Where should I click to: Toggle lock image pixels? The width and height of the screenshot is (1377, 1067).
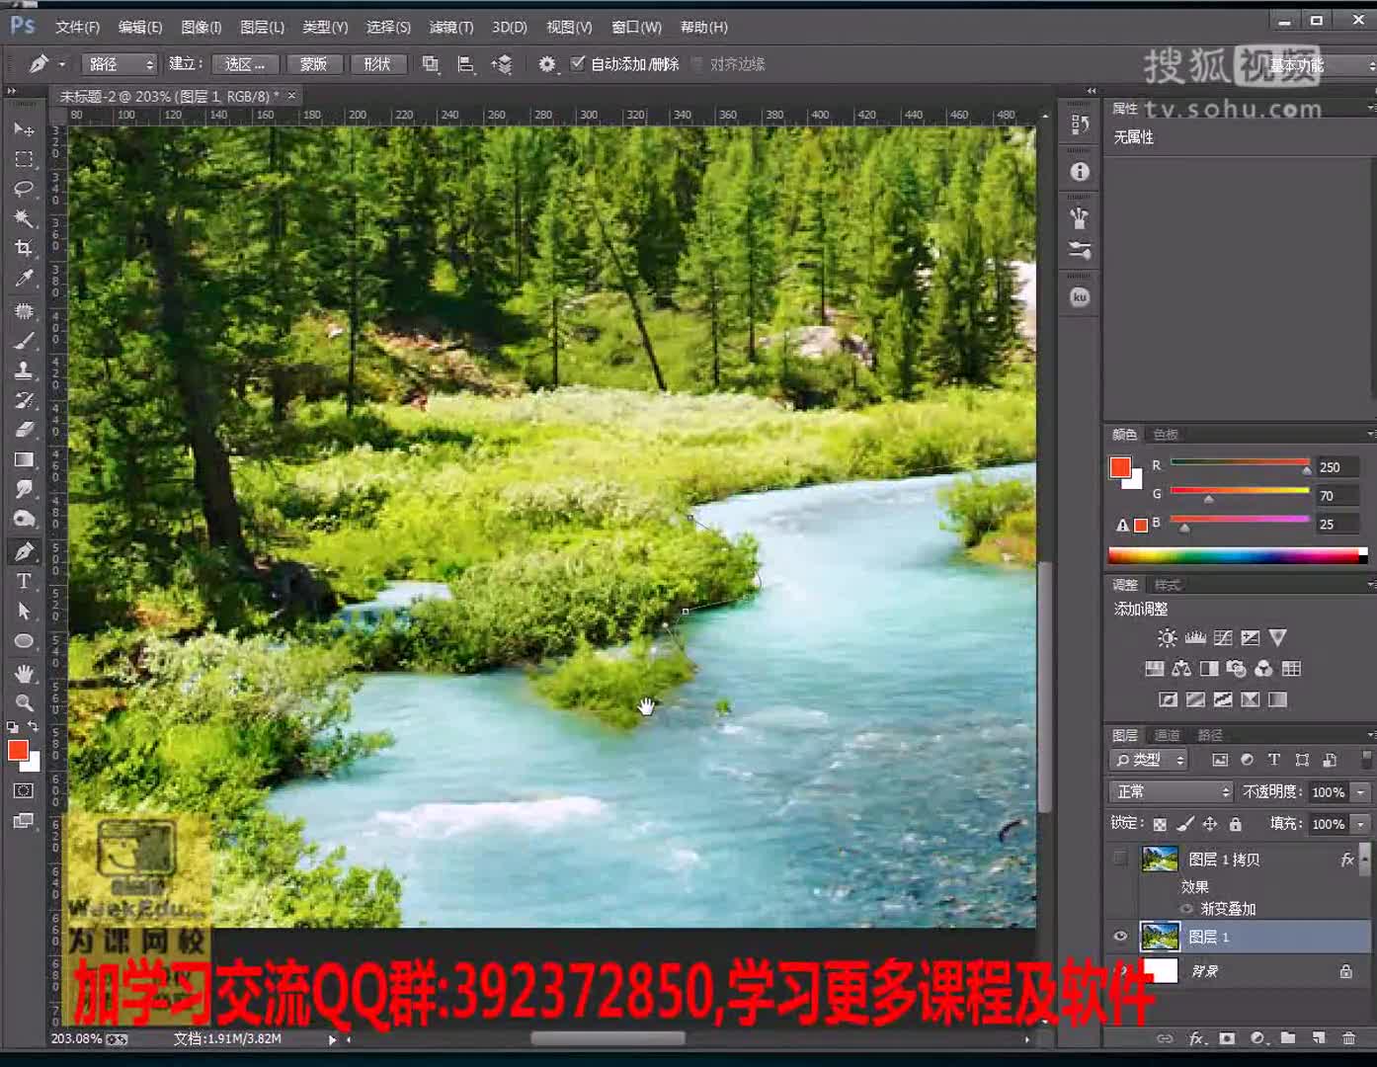1185,824
